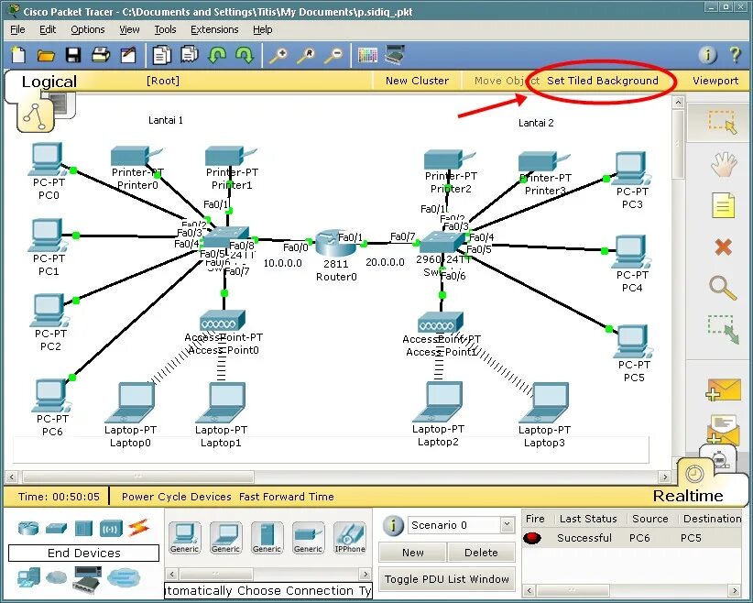This screenshot has height=603, width=753.
Task: Open the Scenario 0 dropdown
Action: 507,525
